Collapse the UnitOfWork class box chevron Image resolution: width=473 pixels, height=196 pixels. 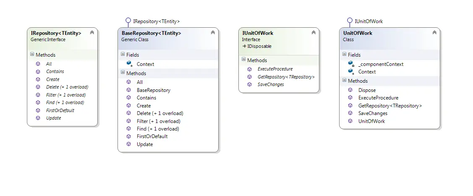point(434,33)
